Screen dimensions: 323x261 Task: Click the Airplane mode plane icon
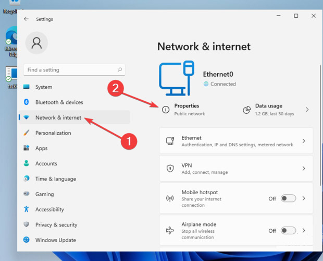pos(170,230)
